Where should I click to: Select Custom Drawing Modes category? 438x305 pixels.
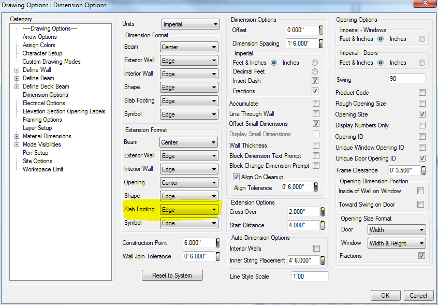click(x=51, y=62)
